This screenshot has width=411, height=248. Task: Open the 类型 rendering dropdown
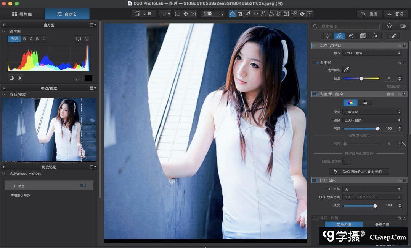[372, 112]
